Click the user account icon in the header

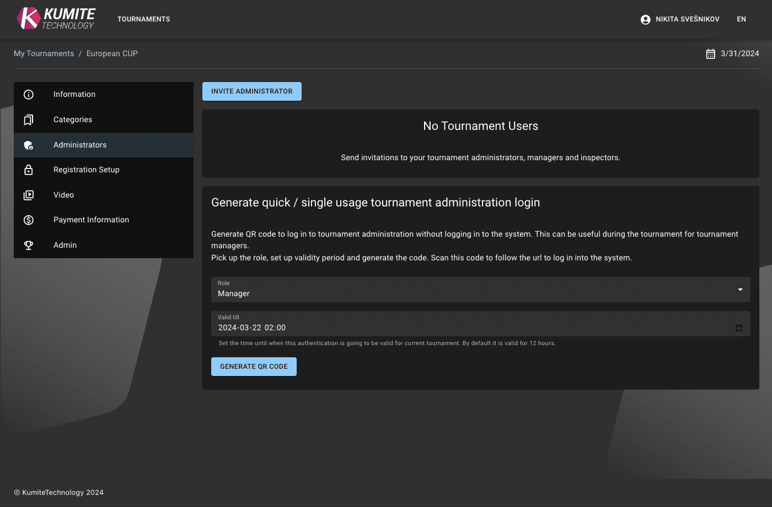[x=645, y=19]
